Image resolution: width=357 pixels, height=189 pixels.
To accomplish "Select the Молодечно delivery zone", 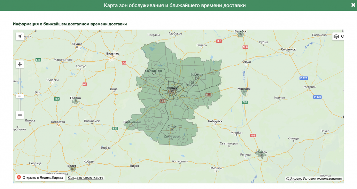I will tap(154, 71).
